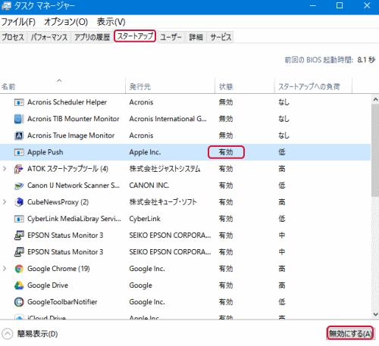Select the GoogleToolbarNotifier entry name

(x=62, y=302)
